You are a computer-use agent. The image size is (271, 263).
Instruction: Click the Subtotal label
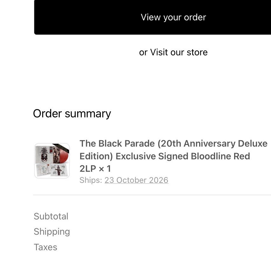pos(51,216)
